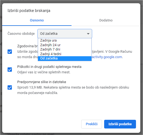Click the Od začetka combo box field
143x135 pixels.
click(65, 34)
